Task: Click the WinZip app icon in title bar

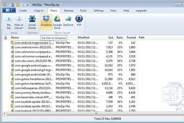Action: [5, 4]
